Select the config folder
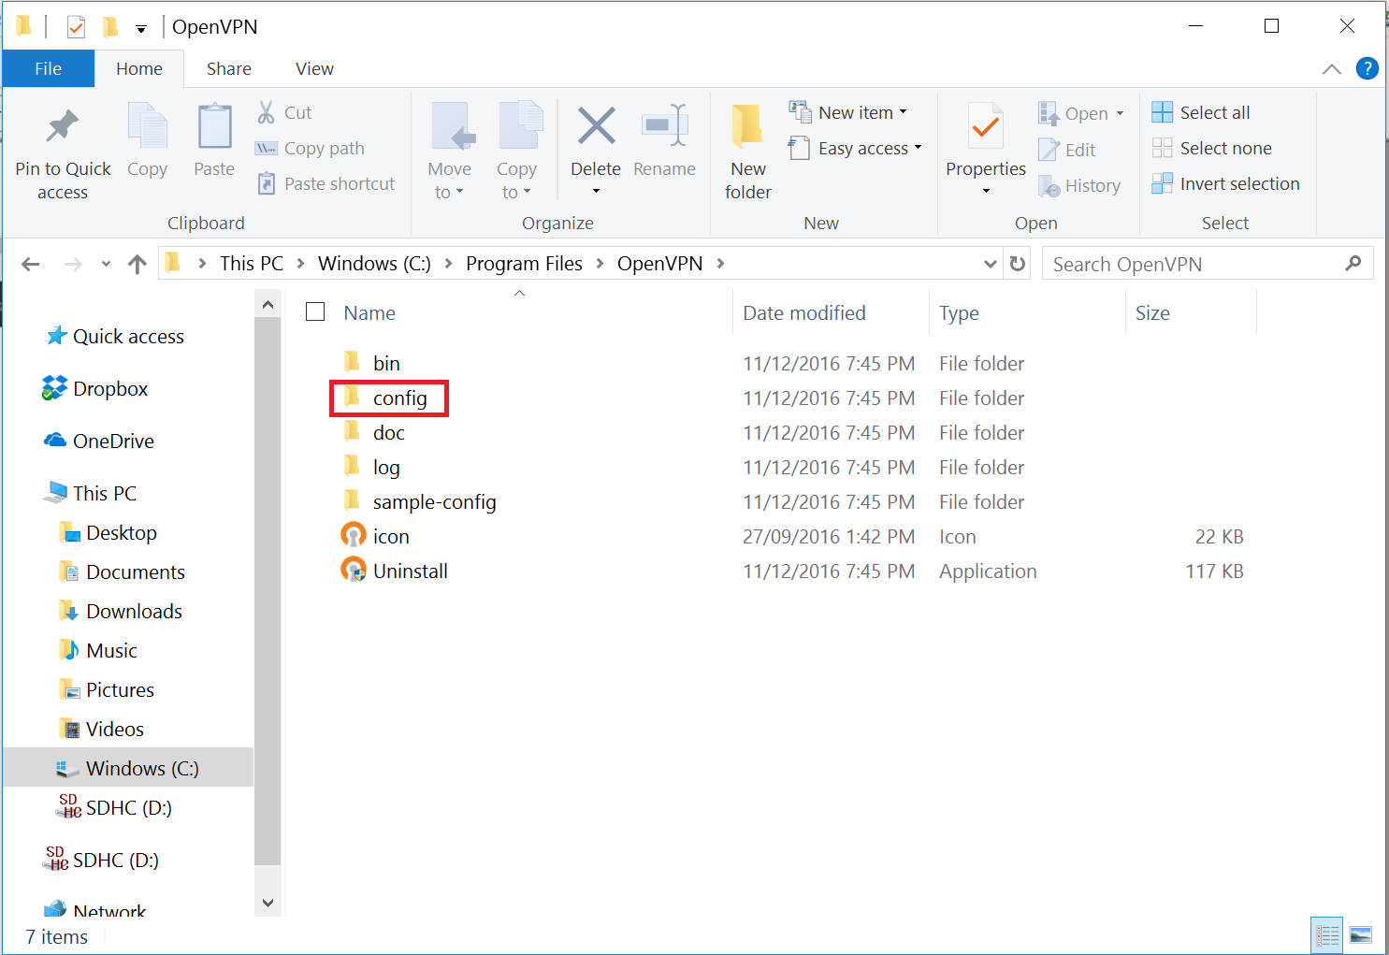The image size is (1389, 955). point(399,398)
